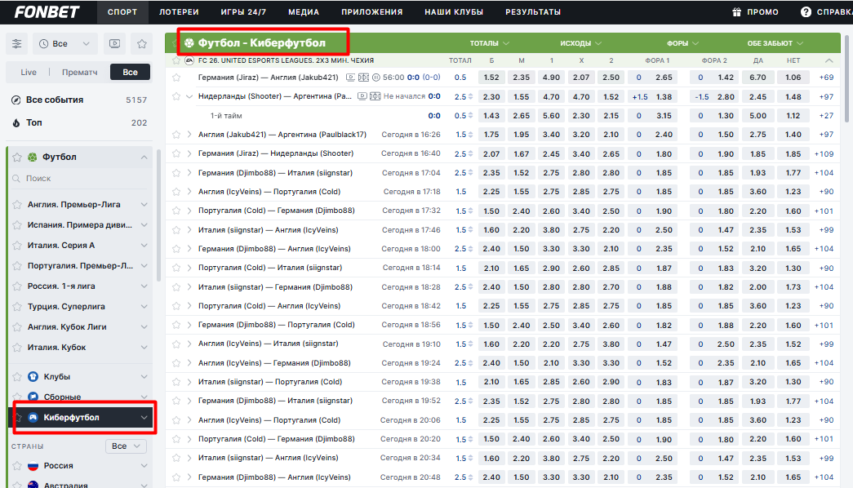Click the ПРОМО gift icon
Image resolution: width=853 pixels, height=488 pixels.
[737, 12]
